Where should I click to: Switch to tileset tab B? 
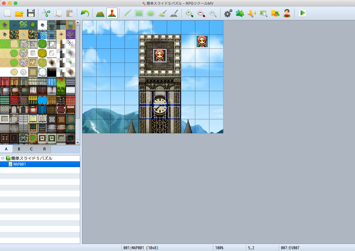pyautogui.click(x=19, y=149)
